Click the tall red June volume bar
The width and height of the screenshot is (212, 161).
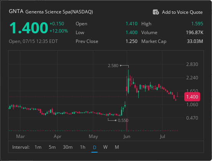(127, 125)
